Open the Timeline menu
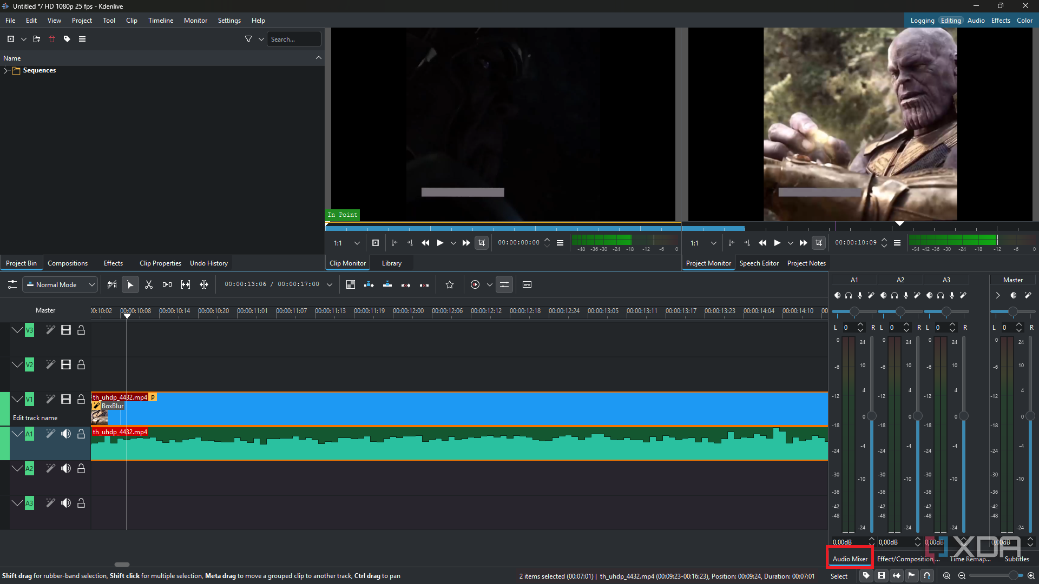This screenshot has width=1039, height=584. (x=161, y=21)
